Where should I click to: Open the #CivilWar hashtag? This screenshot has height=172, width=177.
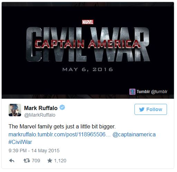click(20, 142)
